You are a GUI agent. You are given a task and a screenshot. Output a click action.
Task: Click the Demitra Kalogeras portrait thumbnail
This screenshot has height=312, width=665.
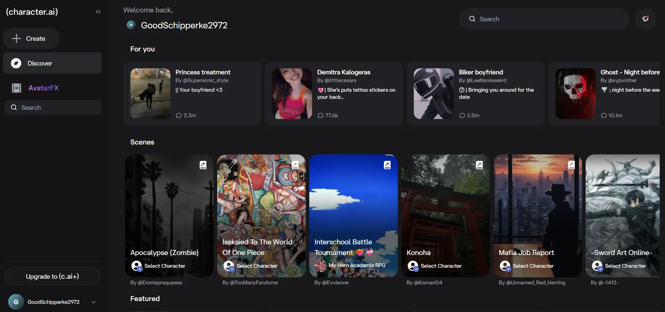(x=292, y=93)
